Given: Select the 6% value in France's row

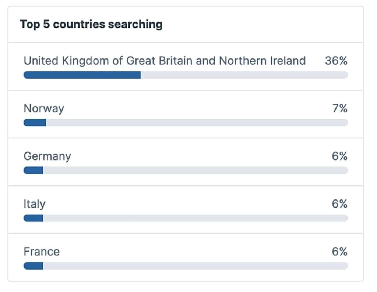Looking at the screenshot, I should (x=339, y=252).
